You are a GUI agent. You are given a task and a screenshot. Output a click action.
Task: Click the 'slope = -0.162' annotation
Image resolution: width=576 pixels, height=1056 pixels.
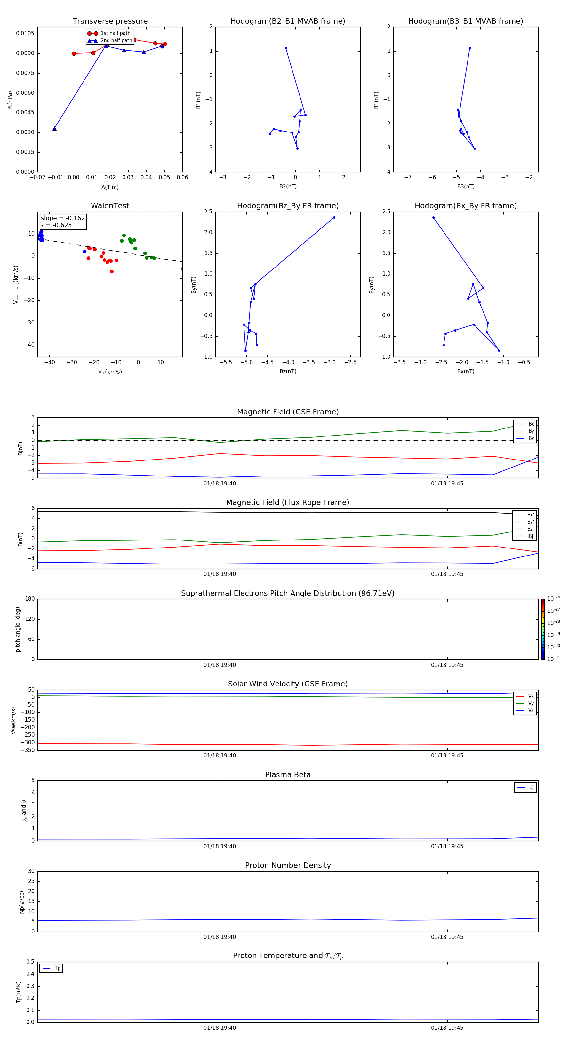(63, 218)
